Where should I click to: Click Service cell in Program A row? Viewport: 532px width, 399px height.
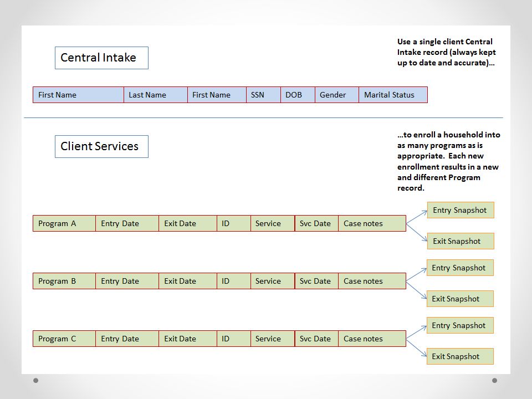273,223
